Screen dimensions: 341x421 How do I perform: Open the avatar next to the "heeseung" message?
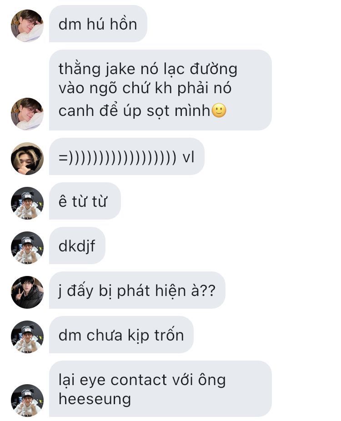(x=27, y=401)
